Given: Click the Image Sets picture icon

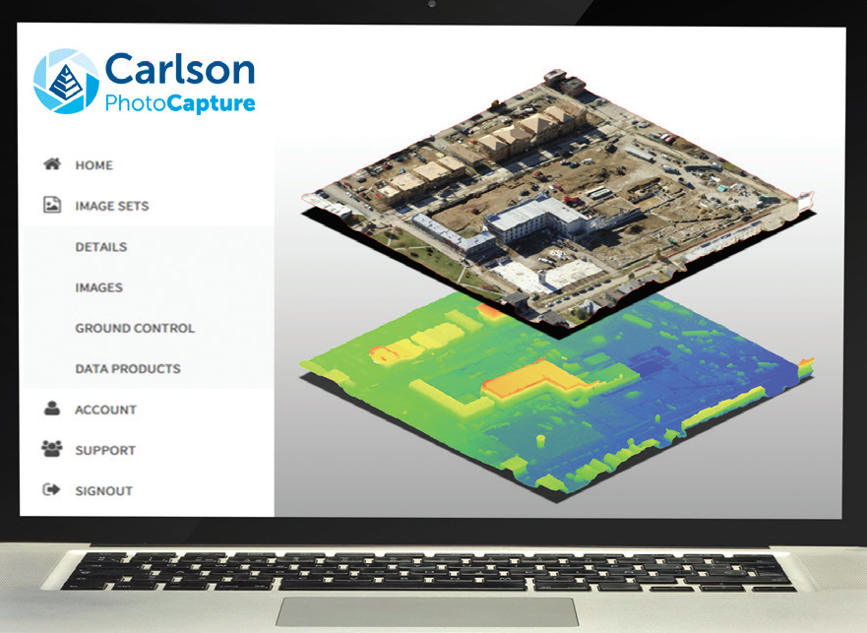Looking at the screenshot, I should [x=52, y=205].
